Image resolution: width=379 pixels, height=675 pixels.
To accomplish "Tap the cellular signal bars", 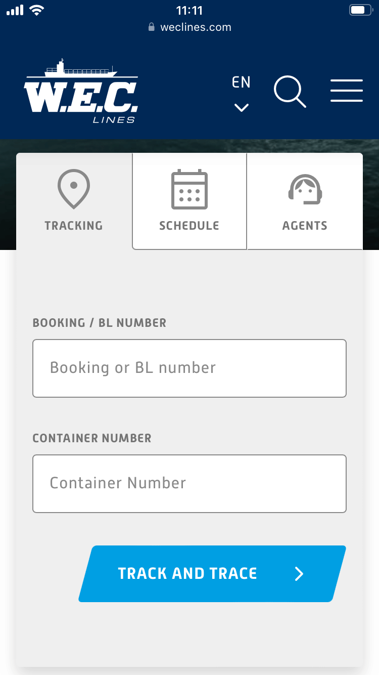I will coord(15,10).
